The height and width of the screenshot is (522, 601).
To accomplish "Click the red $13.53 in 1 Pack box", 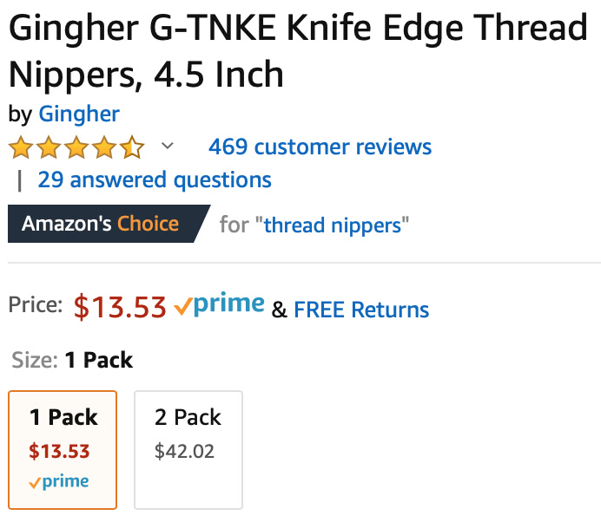I will click(x=59, y=451).
